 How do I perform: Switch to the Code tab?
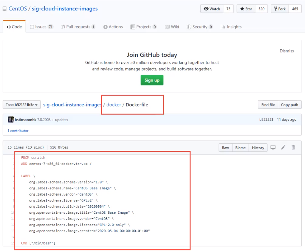coord(14,27)
